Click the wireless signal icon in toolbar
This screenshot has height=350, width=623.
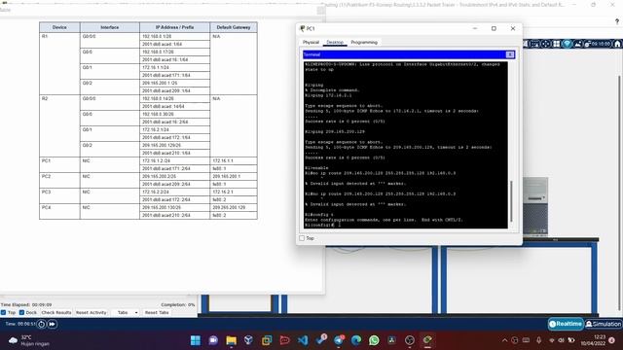coord(568,44)
